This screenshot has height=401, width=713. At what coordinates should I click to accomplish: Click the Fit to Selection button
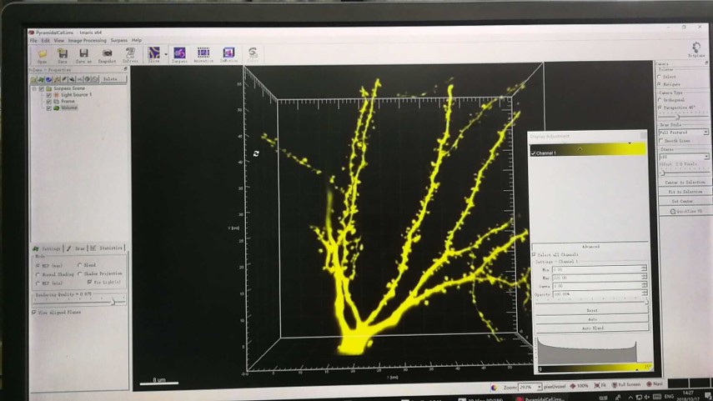point(684,191)
